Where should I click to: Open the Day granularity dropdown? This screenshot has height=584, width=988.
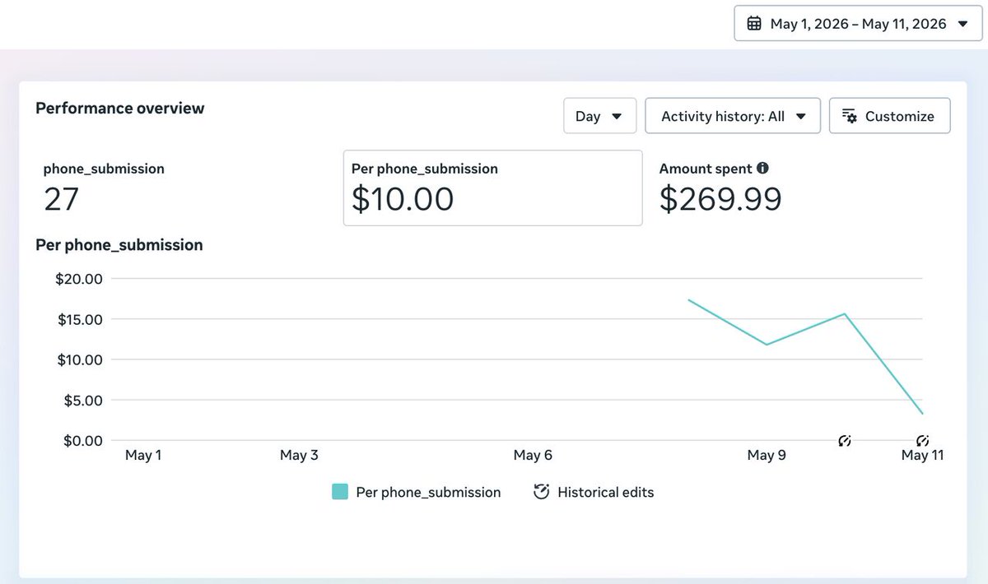point(600,116)
